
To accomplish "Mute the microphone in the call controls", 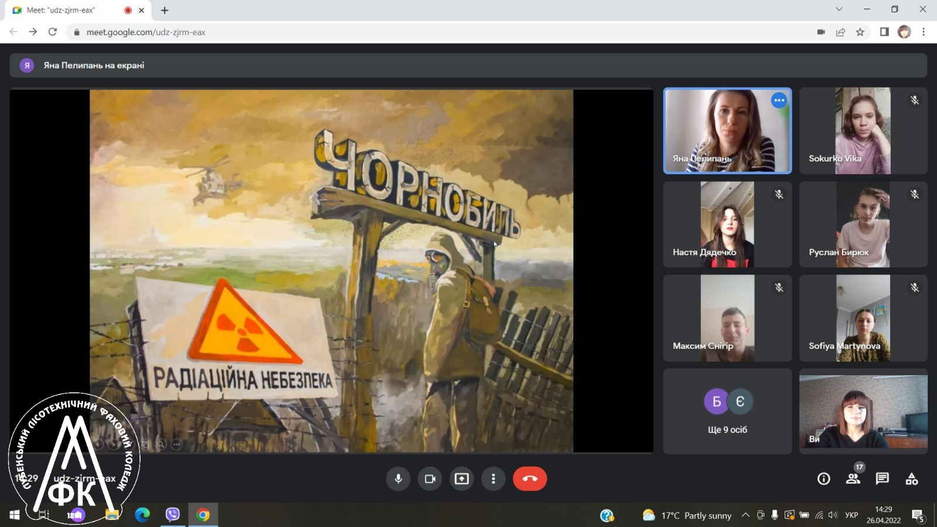I will click(398, 479).
